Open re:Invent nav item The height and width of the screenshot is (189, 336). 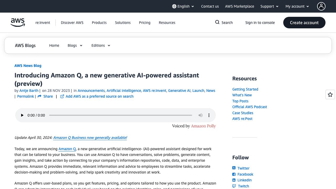click(x=43, y=23)
